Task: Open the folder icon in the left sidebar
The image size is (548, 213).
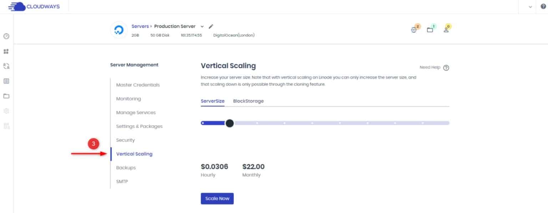Action: tap(6, 96)
